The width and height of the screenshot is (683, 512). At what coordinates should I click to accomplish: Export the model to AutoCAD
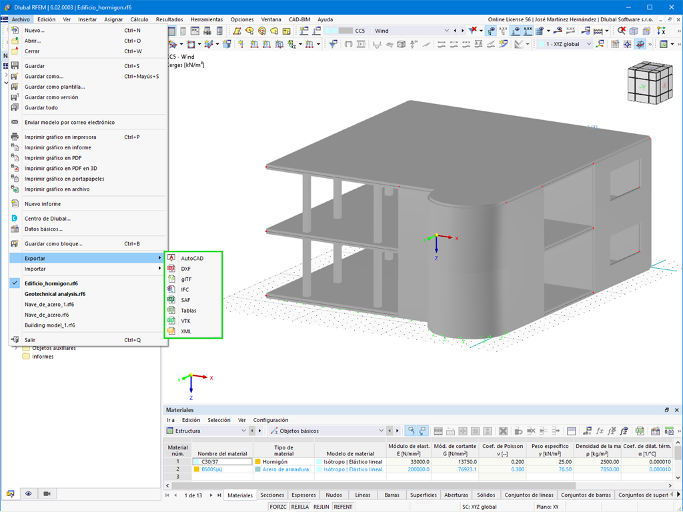192,258
